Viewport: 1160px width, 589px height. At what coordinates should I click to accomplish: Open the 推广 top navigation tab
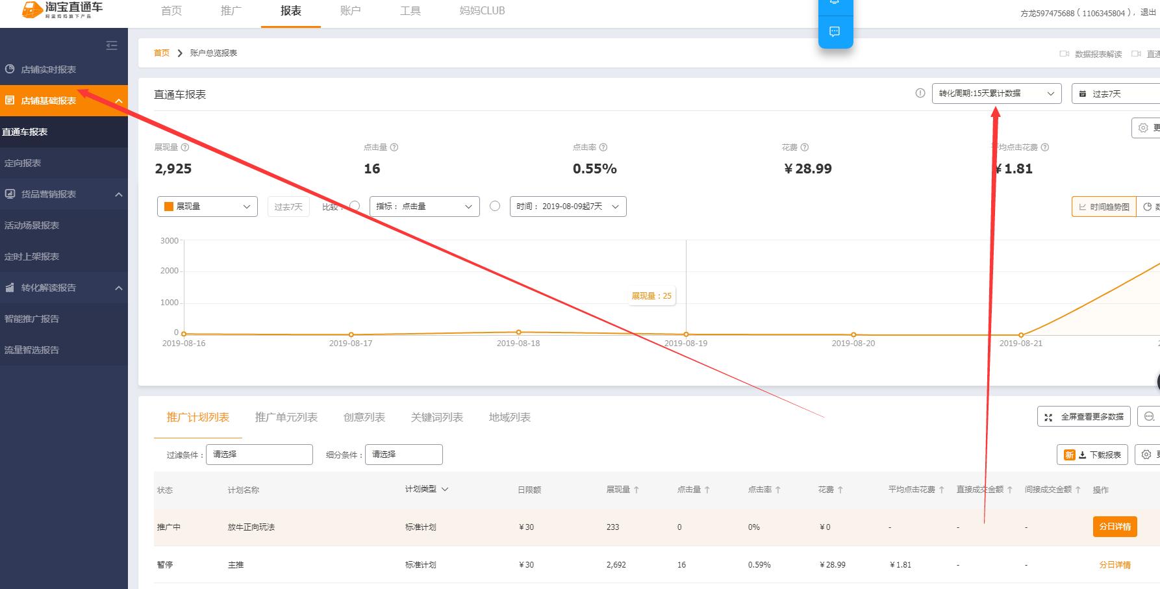[x=231, y=11]
